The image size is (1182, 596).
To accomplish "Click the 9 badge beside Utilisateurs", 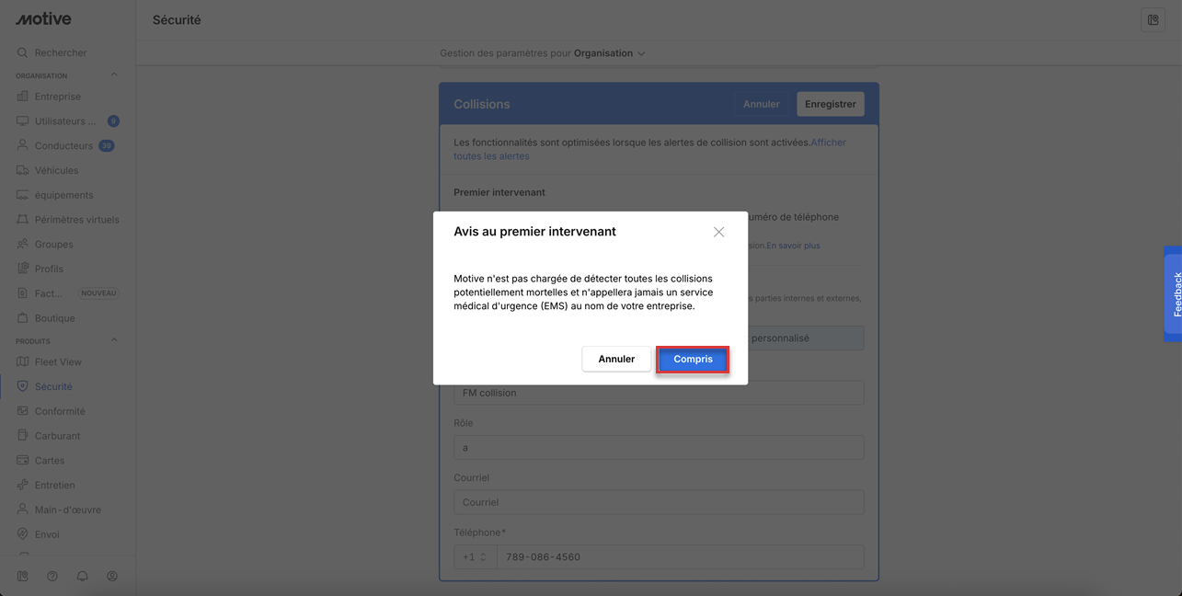I will 113,121.
